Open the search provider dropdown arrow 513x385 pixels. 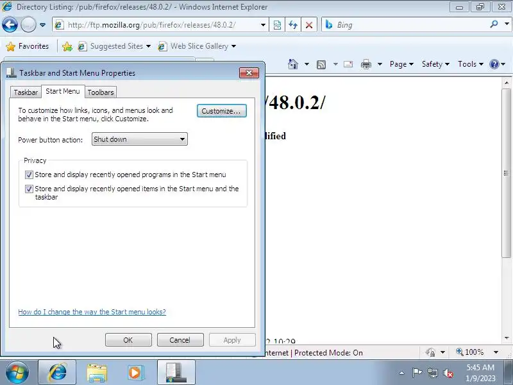[x=507, y=24]
